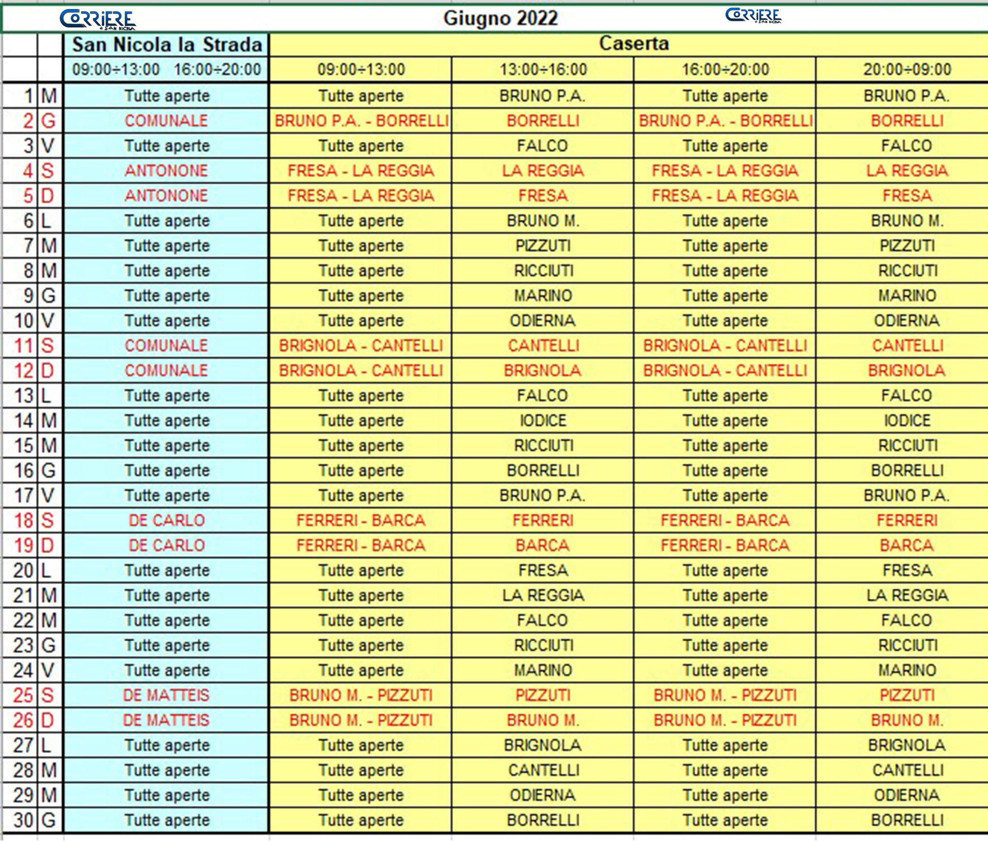Viewport: 988px width, 841px height.
Task: Click 'CANTELLI' in day 11 13:00 column
Action: coord(543,345)
